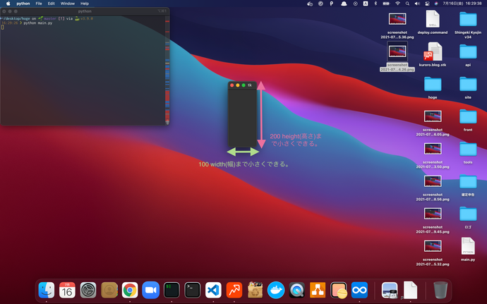Image resolution: width=487 pixels, height=304 pixels.
Task: Click the volume icon in menu bar
Action: (417, 4)
